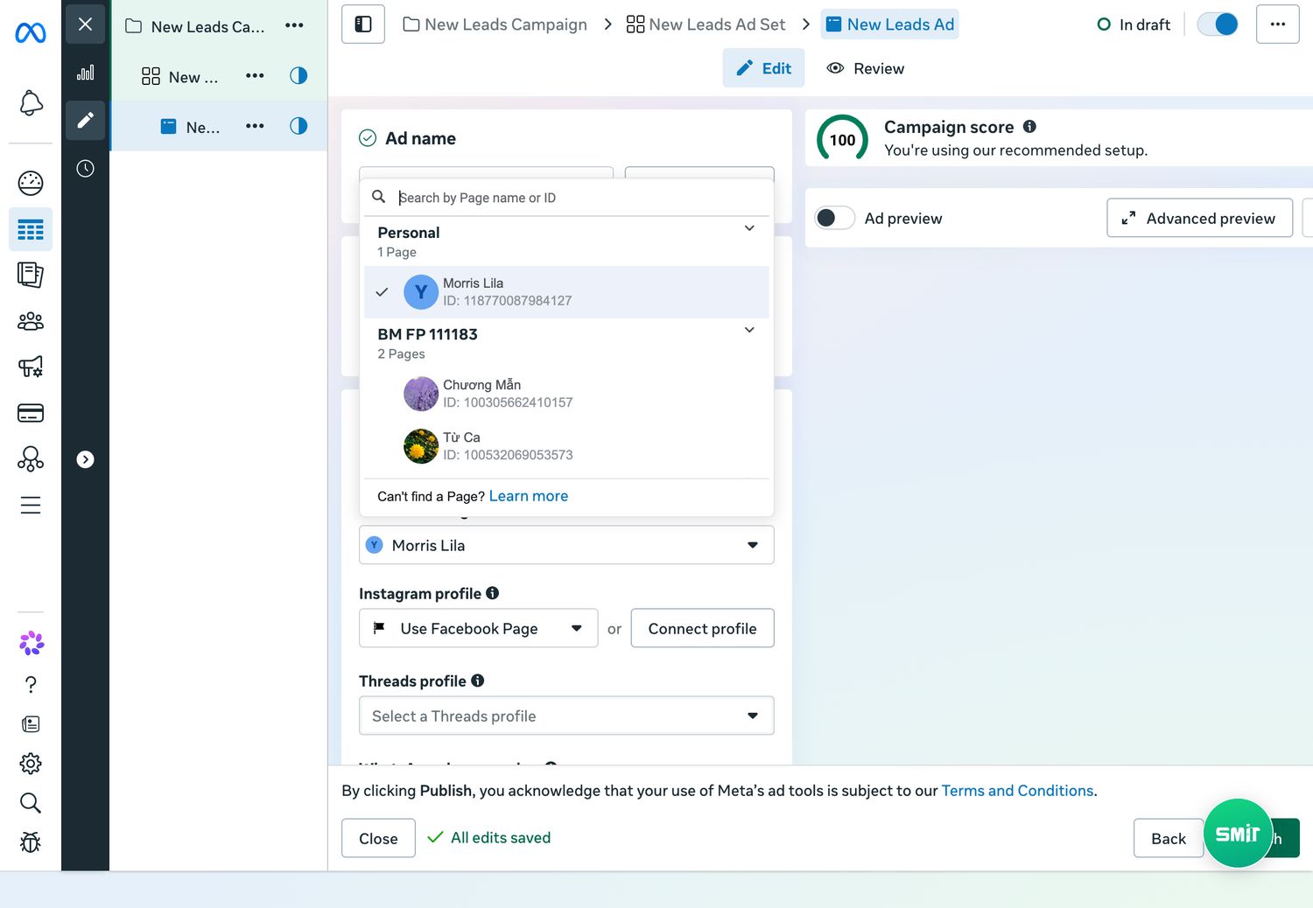Click the campaign score 100 gauge
This screenshot has height=908, width=1313.
coord(842,139)
